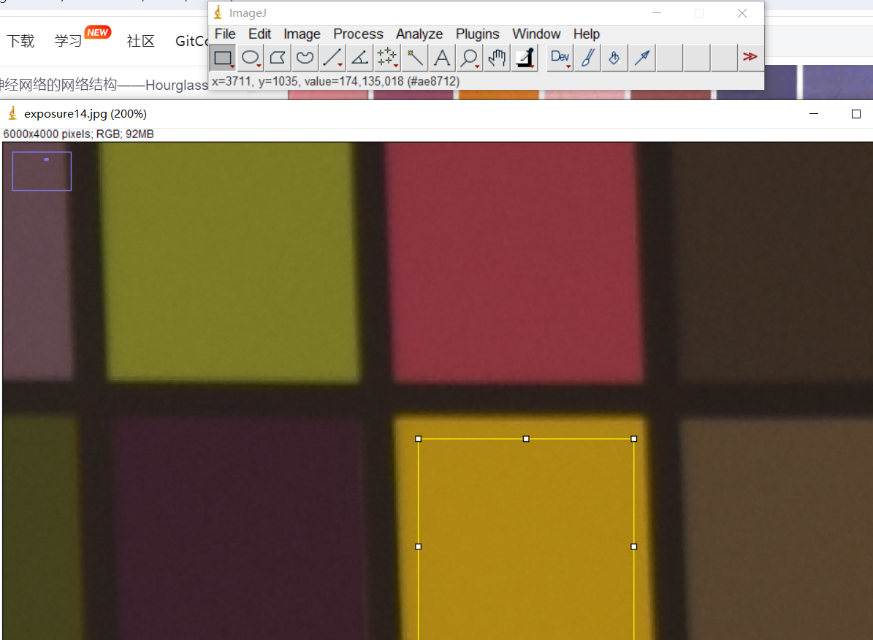Click the zoom indicator navigator box
873x640 pixels.
click(42, 171)
